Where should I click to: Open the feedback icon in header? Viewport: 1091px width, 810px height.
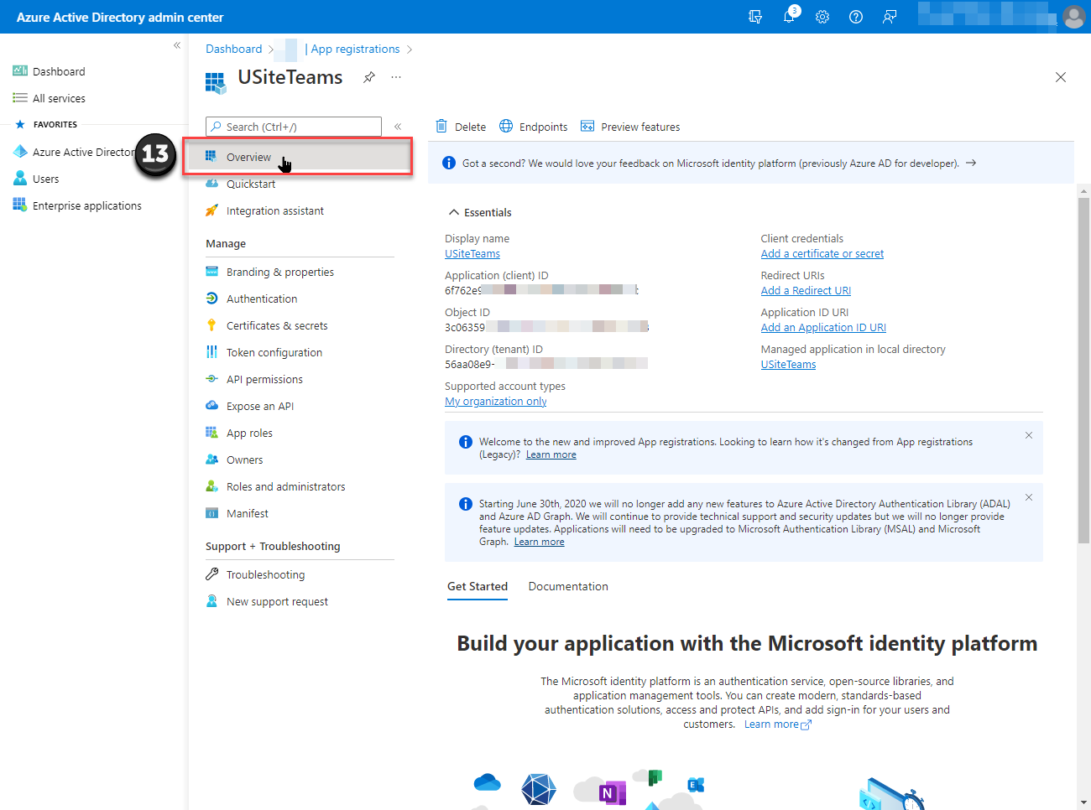point(890,17)
